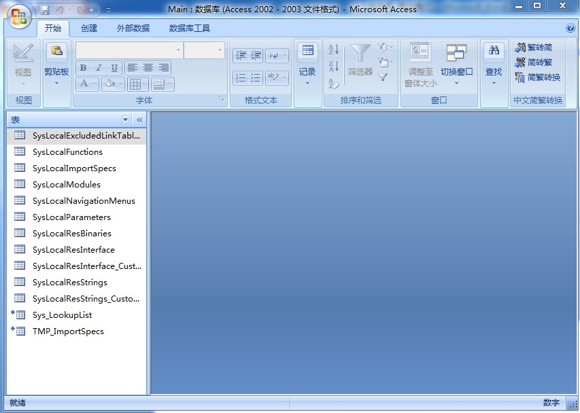Select the linked TMP_ImportSpecs table

(77, 331)
